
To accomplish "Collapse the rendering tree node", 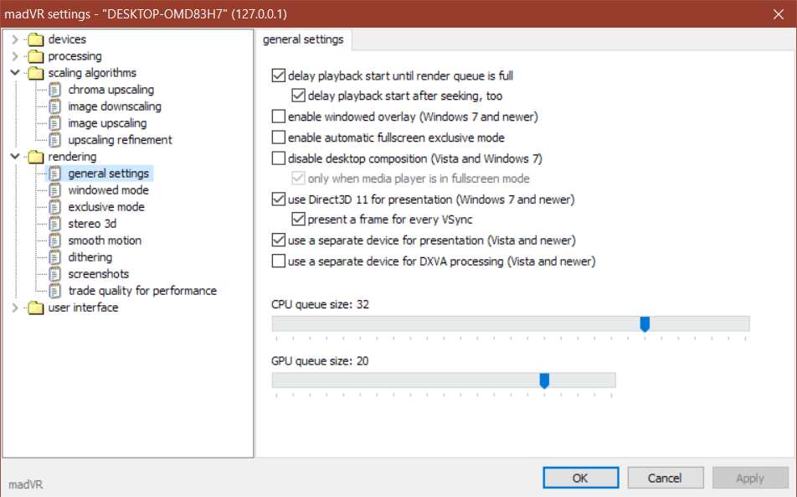I will coord(15,157).
